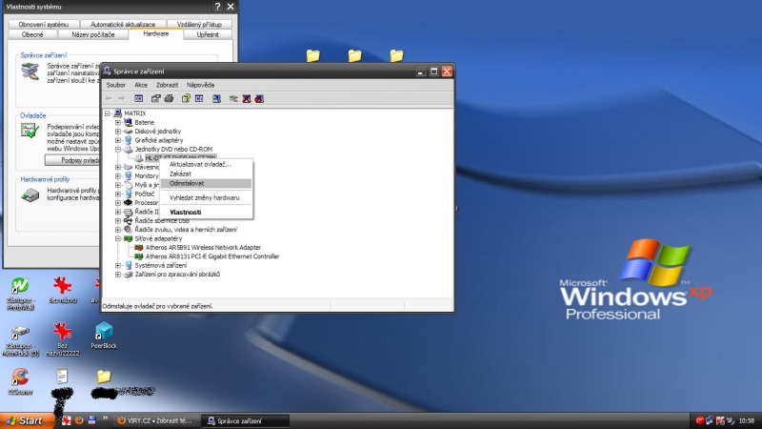Toggle the console tree toolbar icon after Forward
The height and width of the screenshot is (429, 762).
click(x=138, y=99)
